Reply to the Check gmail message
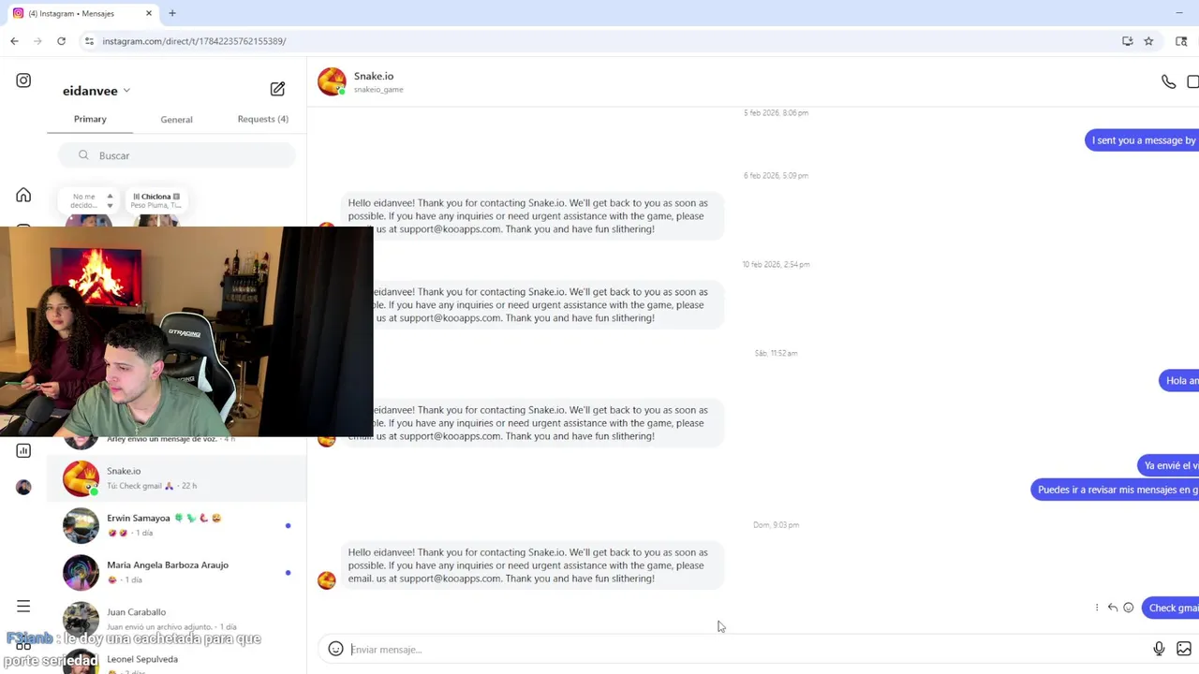Screen dimensions: 1199x674 click(x=1113, y=608)
